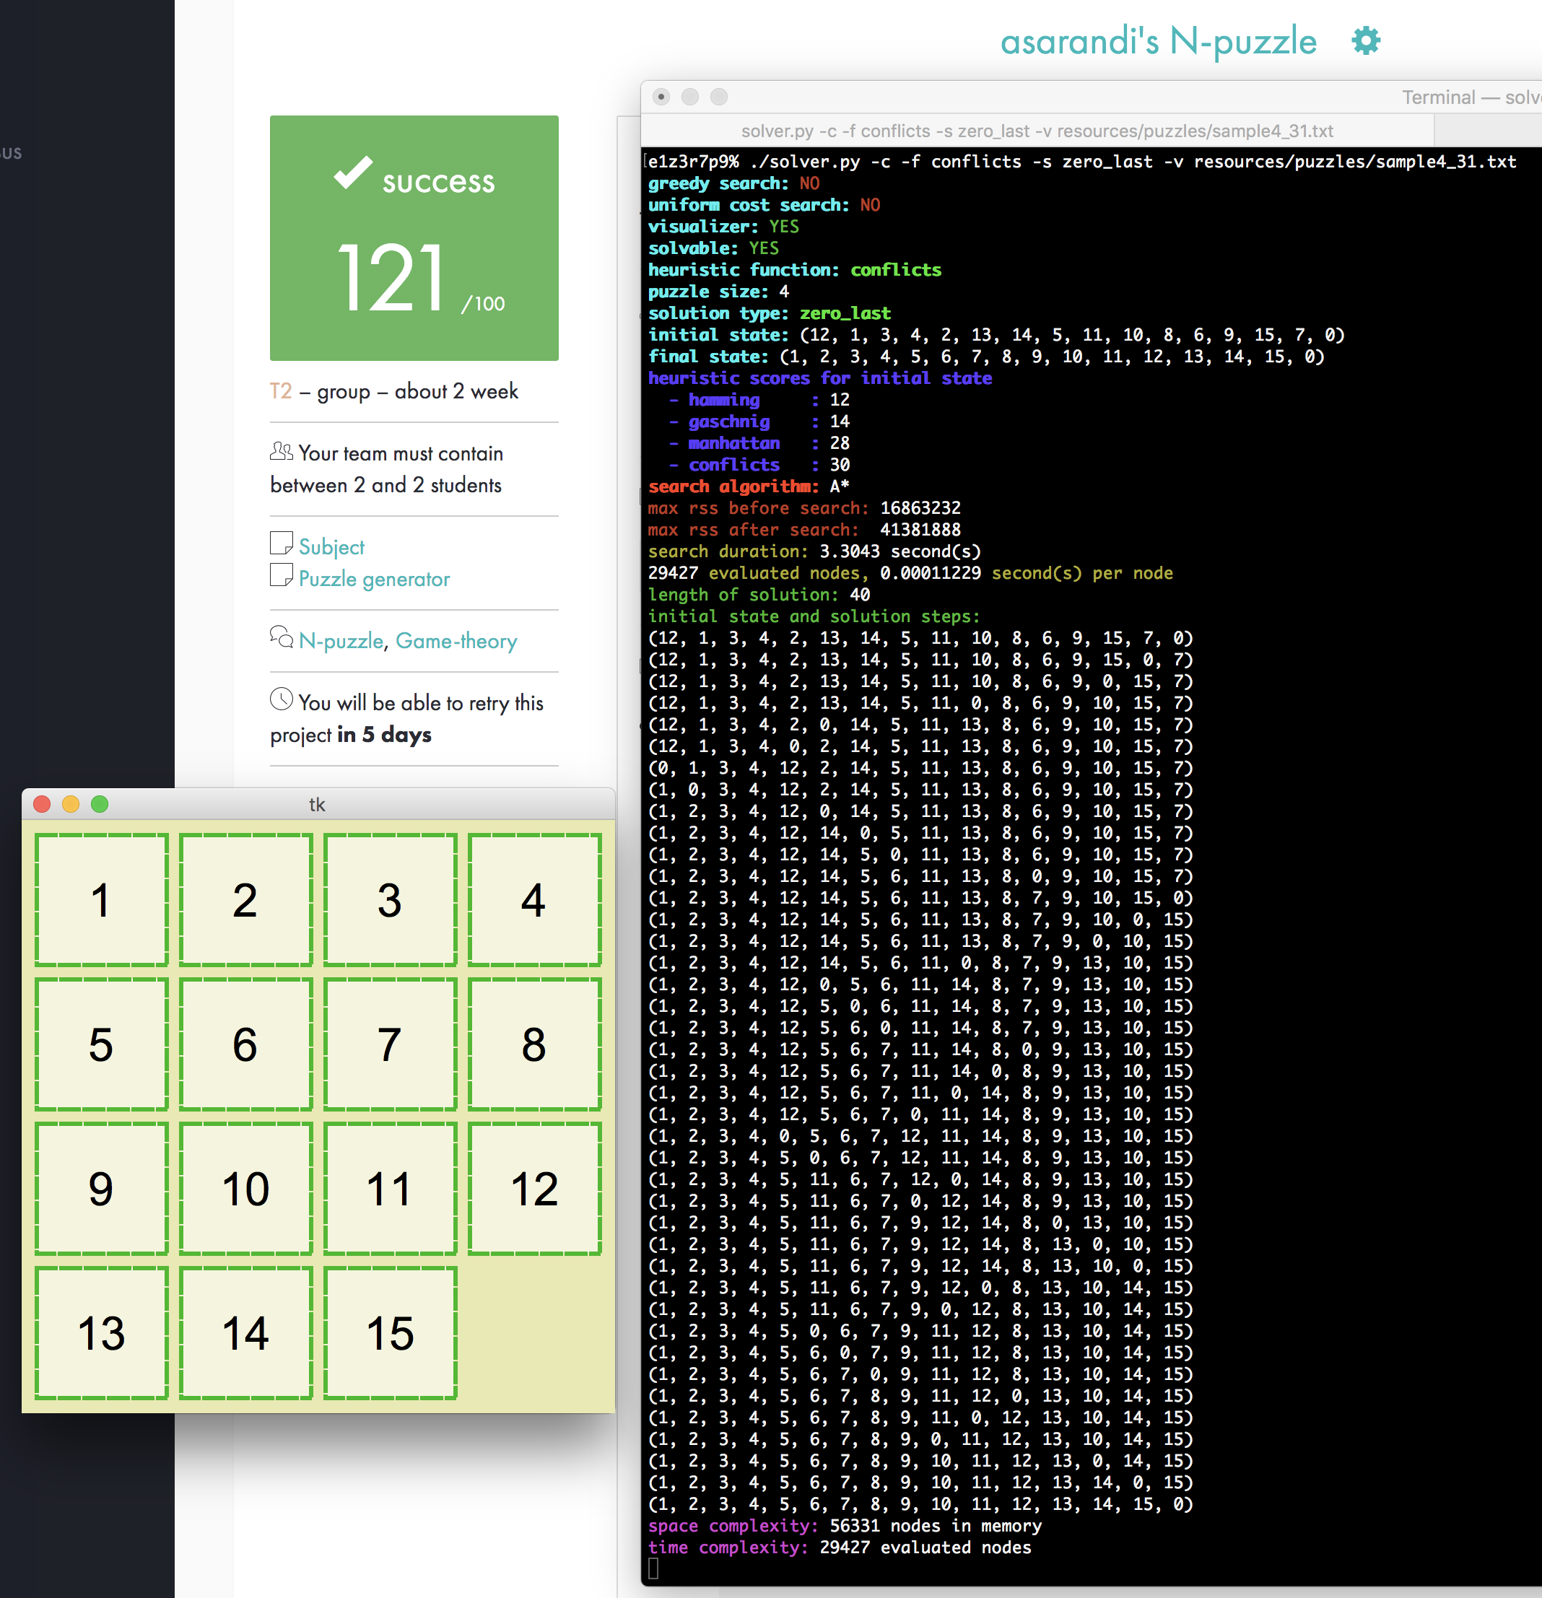
Task: Maximize the tk window with green button
Action: (x=100, y=804)
